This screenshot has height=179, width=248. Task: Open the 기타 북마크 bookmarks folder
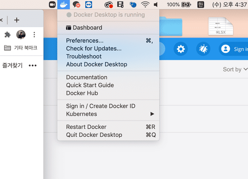[21, 48]
